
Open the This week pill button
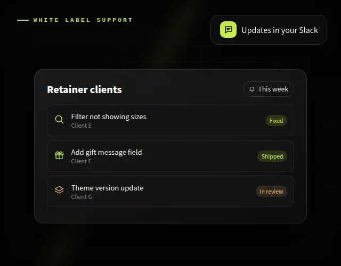pyautogui.click(x=269, y=89)
